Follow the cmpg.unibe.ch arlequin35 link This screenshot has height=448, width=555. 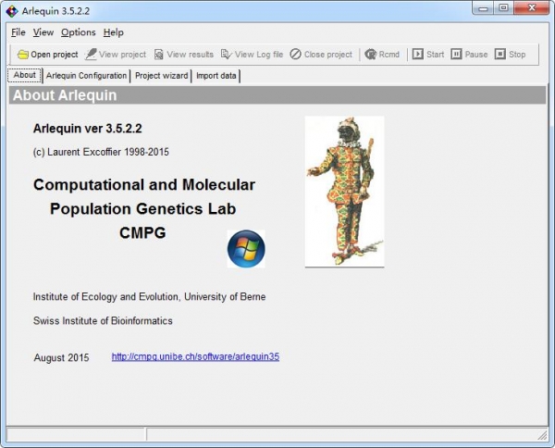tap(195, 356)
